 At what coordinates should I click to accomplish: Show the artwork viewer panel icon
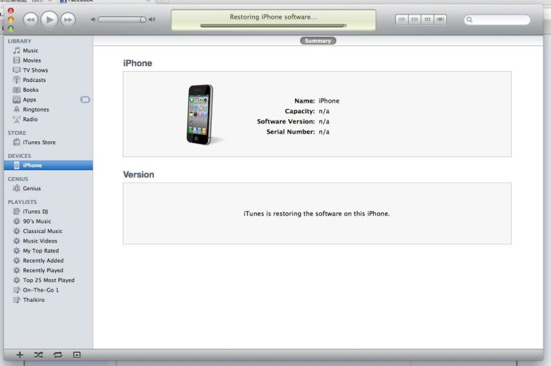pyautogui.click(x=77, y=354)
